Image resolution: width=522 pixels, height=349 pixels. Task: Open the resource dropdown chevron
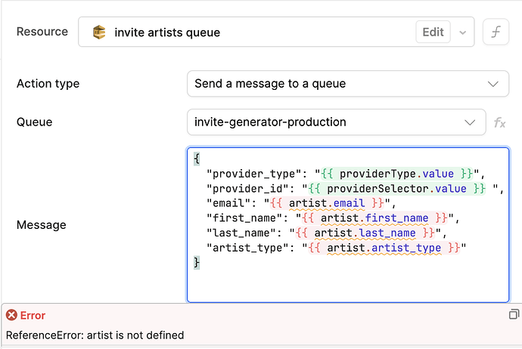462,32
